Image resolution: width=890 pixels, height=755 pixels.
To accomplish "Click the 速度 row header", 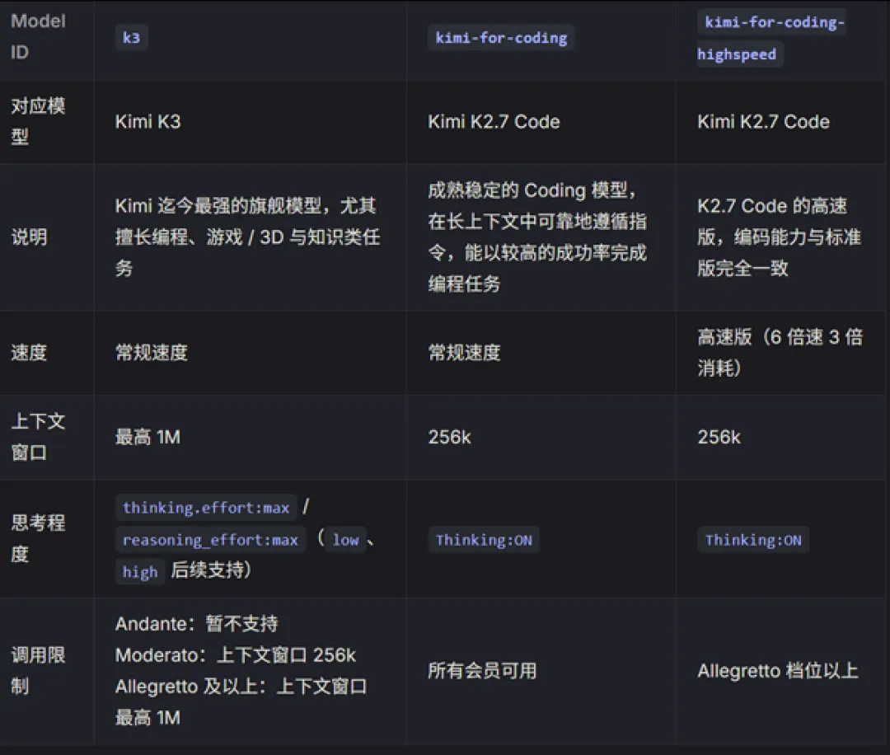I will [x=29, y=353].
